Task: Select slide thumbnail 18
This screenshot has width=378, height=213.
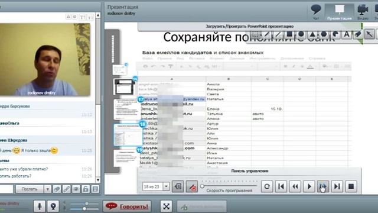Action: click(128, 135)
